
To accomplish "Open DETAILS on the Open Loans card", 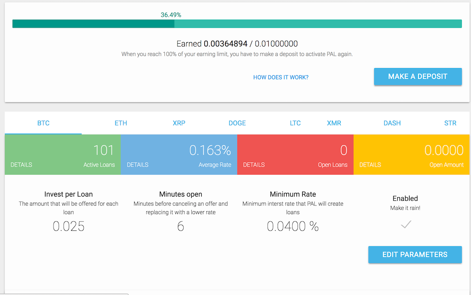I will coord(254,165).
